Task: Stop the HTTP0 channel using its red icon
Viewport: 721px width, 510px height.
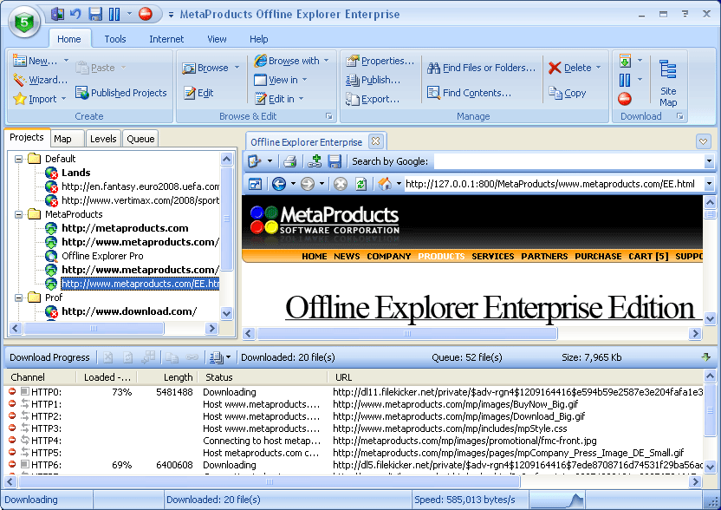Action: point(12,392)
